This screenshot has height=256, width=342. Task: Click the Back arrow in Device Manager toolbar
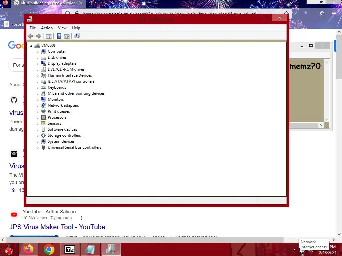click(31, 36)
